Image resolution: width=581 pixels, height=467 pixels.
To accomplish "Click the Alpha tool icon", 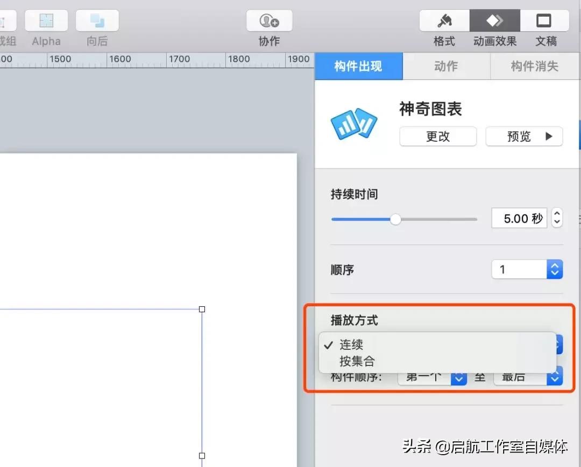I will 46,20.
